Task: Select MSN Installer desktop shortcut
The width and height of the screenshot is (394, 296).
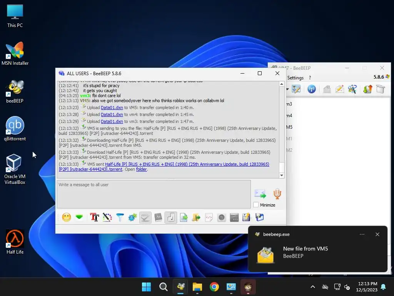Action: pyautogui.click(x=15, y=53)
